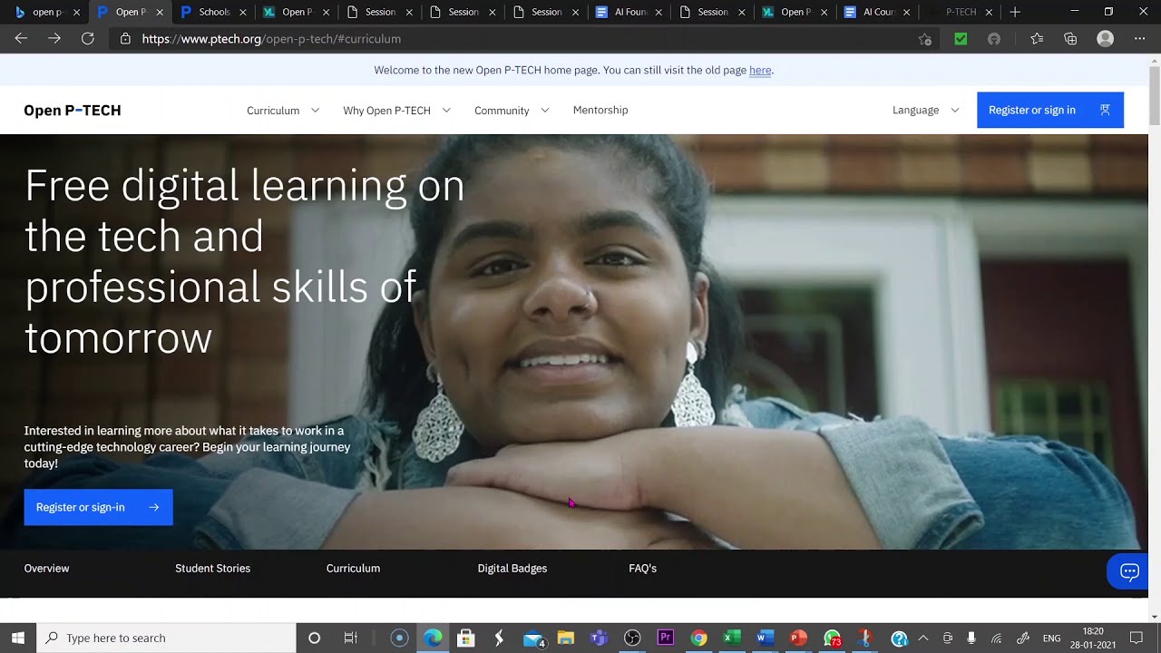1161x653 pixels.
Task: Open Word from taskbar
Action: click(765, 638)
